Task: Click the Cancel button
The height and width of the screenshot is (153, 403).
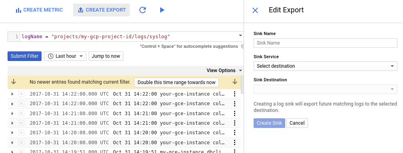Action: click(x=297, y=123)
